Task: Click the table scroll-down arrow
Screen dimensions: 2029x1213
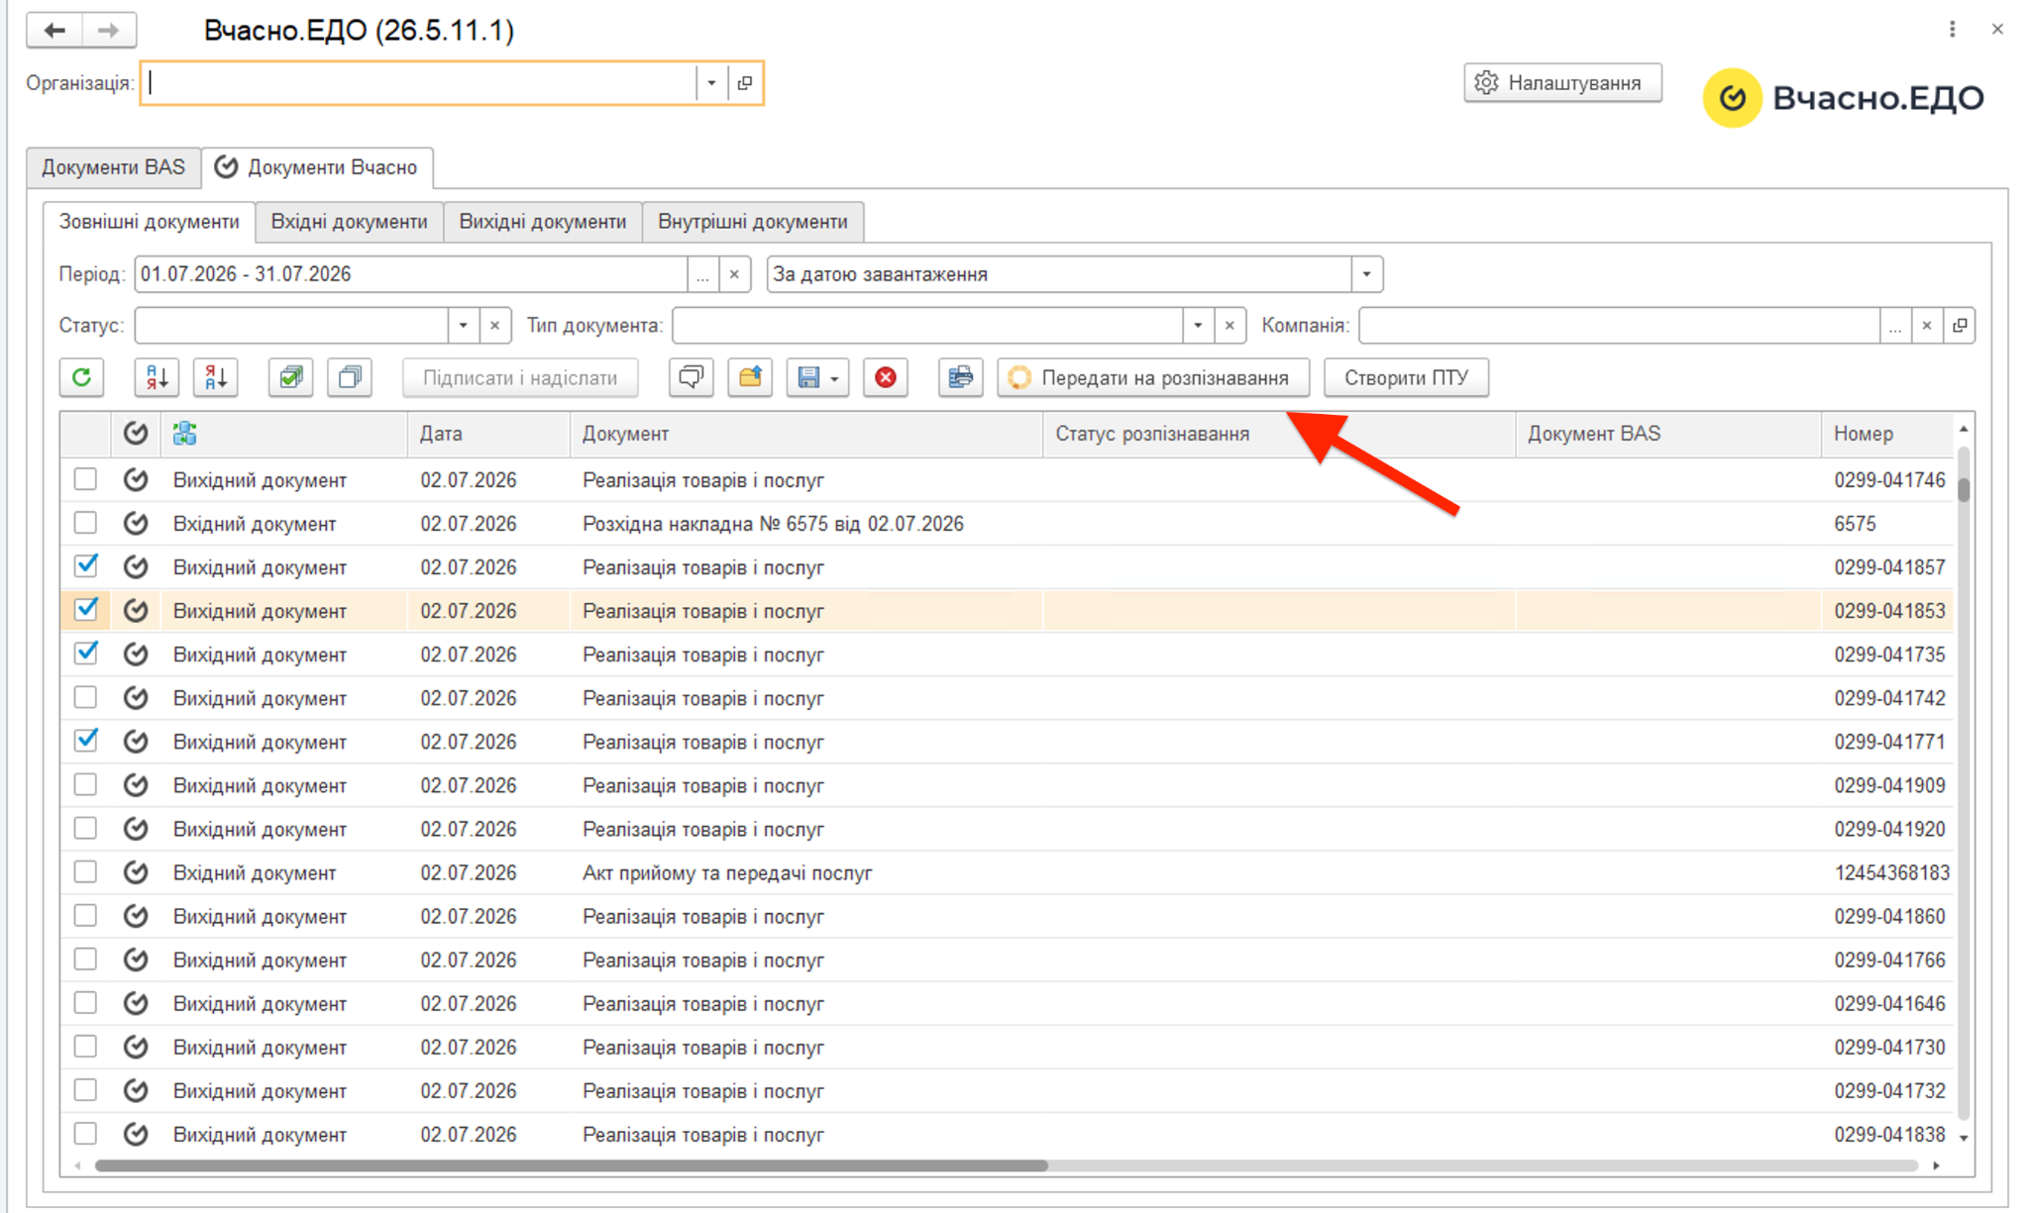Action: click(x=1963, y=1138)
